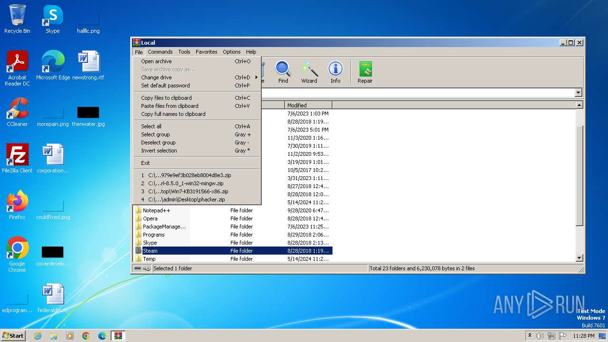Open the Favorites menu

click(x=207, y=52)
